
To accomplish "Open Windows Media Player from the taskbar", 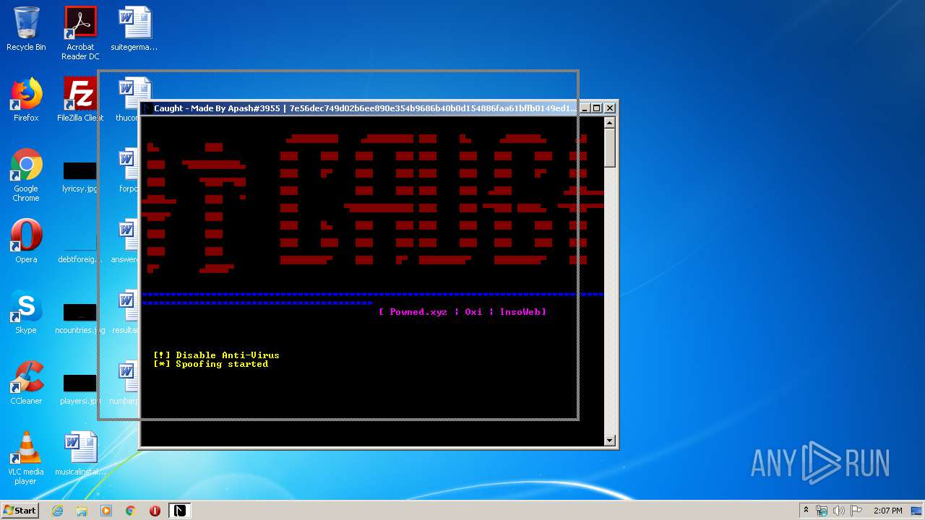I will (106, 511).
